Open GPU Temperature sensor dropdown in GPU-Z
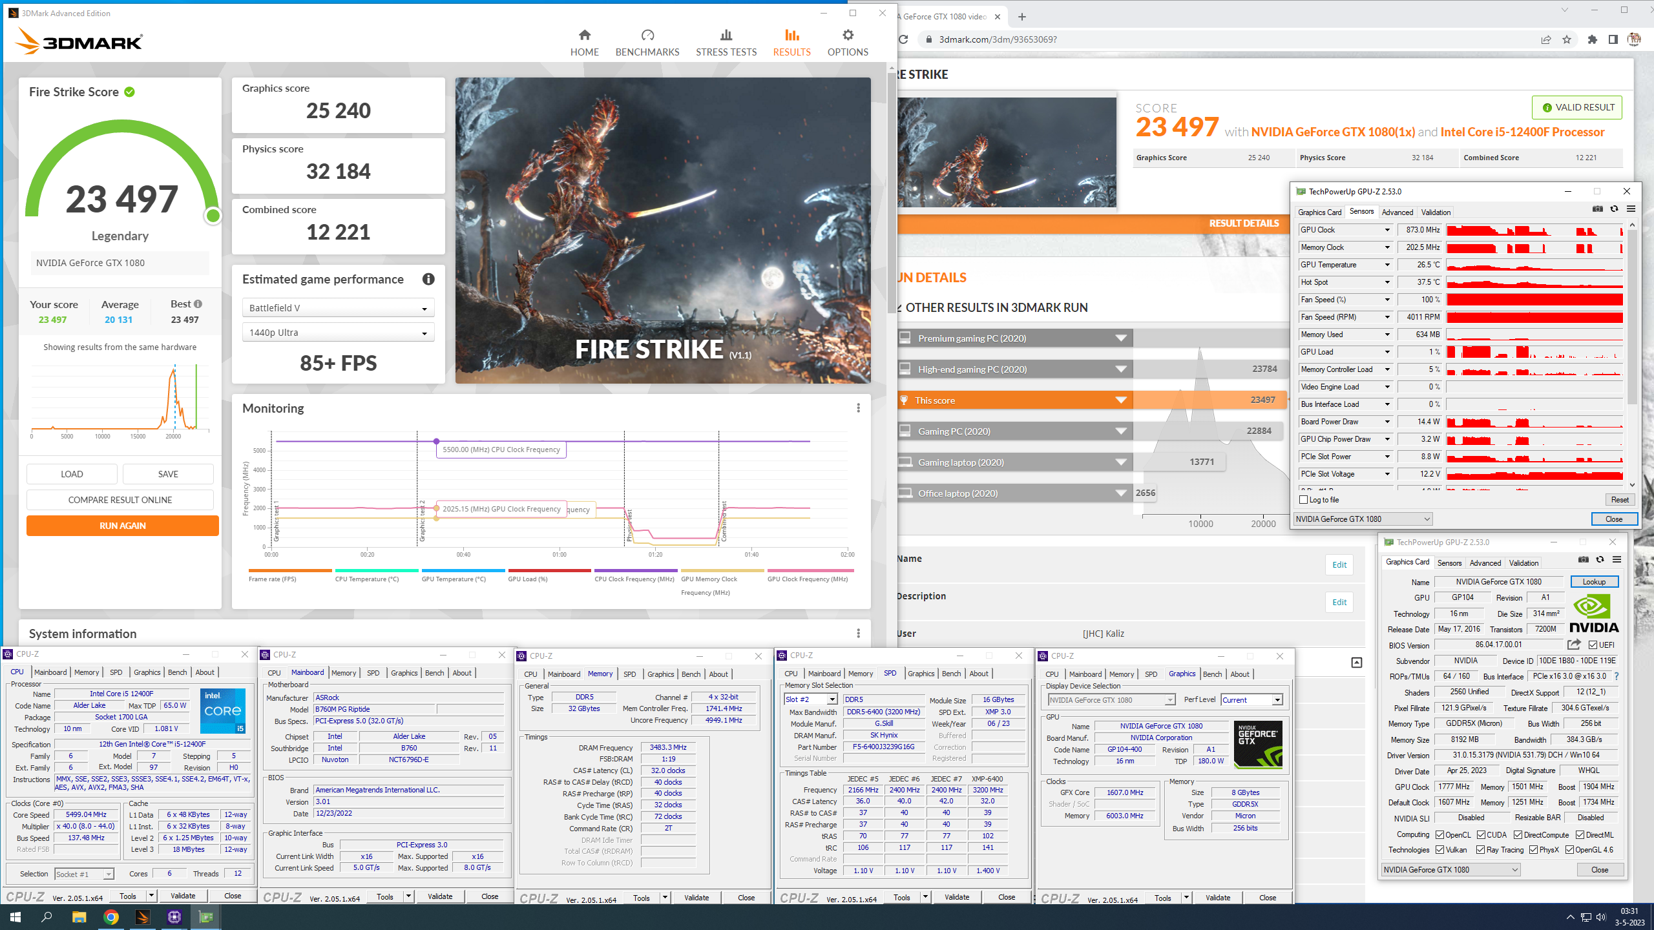Viewport: 1654px width, 930px height. click(1387, 265)
